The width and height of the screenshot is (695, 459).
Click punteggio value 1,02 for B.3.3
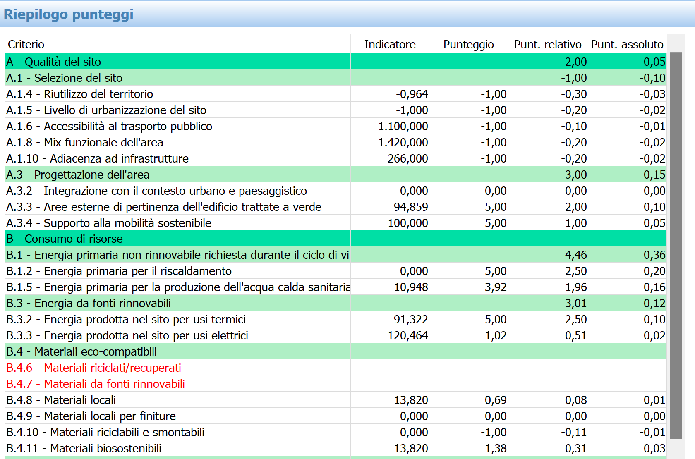496,335
